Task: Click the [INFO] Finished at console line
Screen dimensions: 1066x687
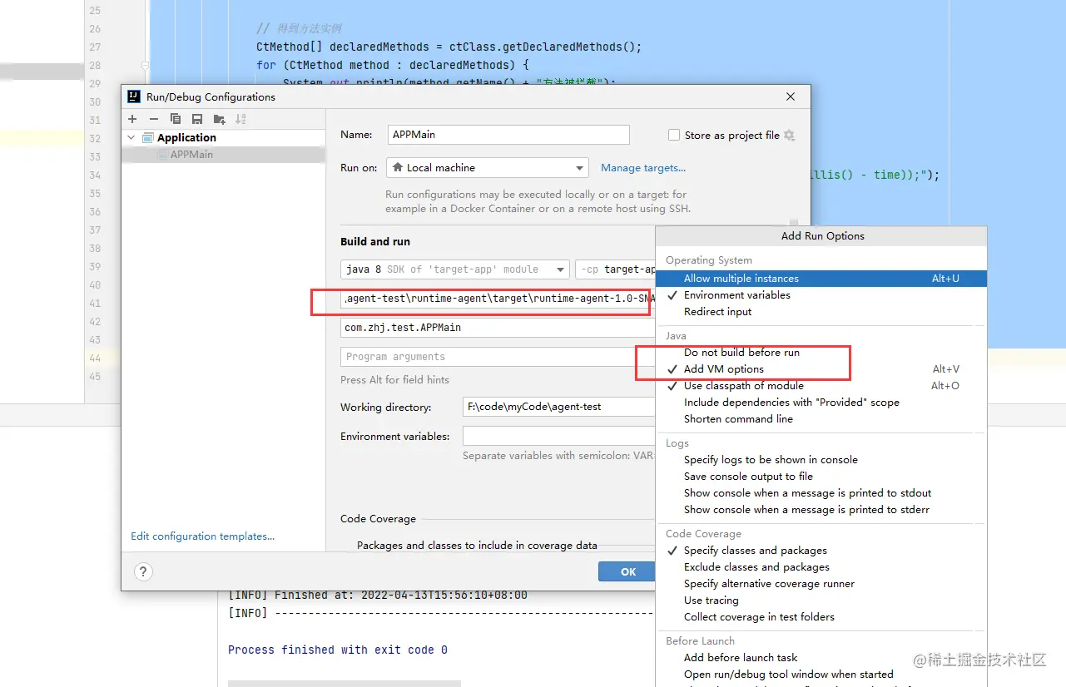Action: (378, 596)
